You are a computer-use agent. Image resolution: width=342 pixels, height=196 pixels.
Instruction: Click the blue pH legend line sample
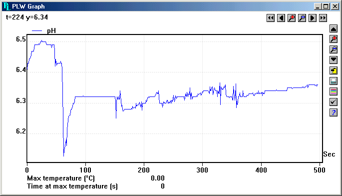[x=37, y=31]
